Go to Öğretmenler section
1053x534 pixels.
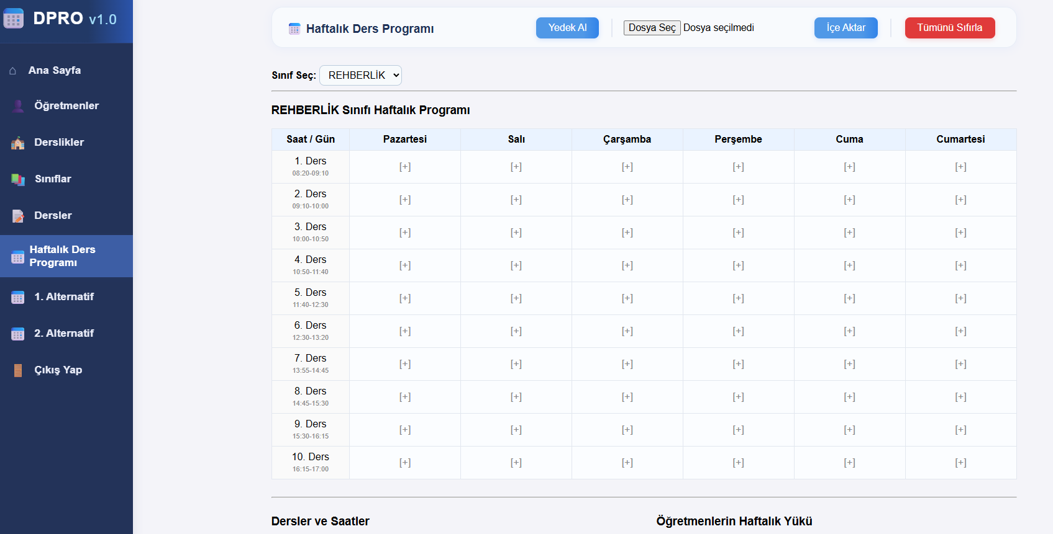[x=66, y=105]
